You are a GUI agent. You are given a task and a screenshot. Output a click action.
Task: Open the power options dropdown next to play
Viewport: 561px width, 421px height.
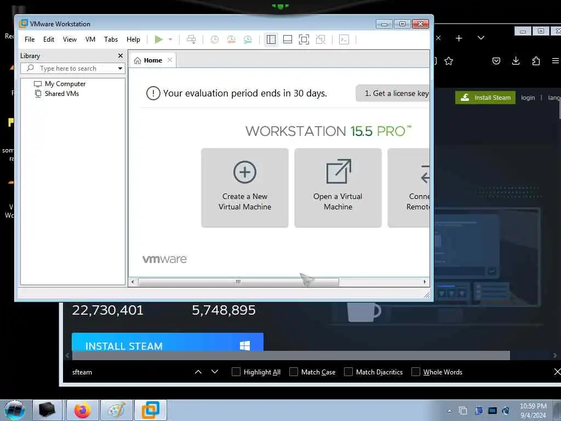[170, 39]
